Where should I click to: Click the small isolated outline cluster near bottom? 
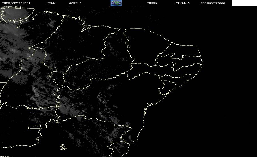pos(63,147)
